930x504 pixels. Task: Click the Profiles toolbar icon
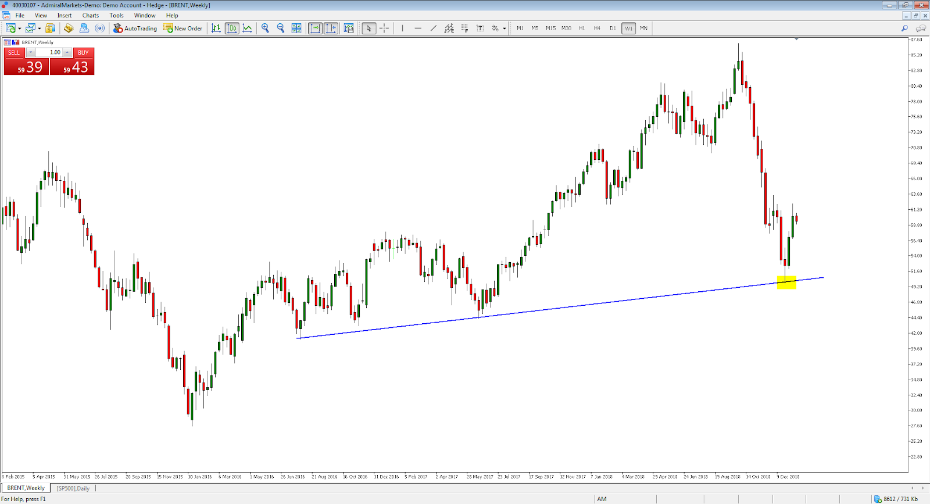(30, 28)
